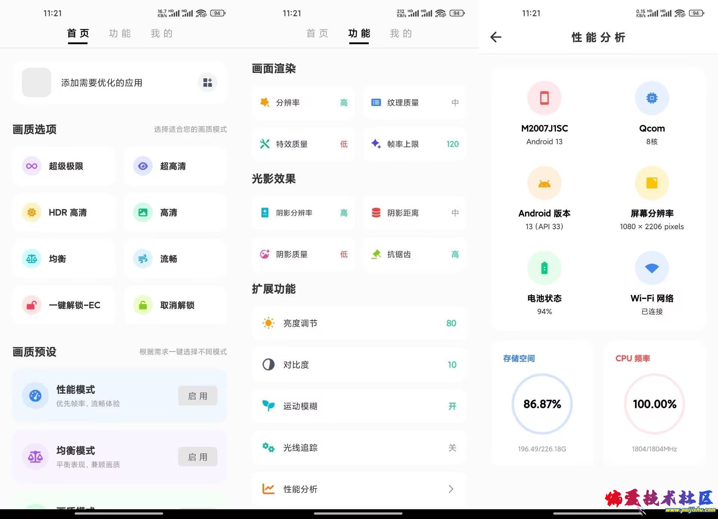Click the 均衡模式 purple scales icon
Image resolution: width=718 pixels, height=519 pixels.
tap(35, 457)
